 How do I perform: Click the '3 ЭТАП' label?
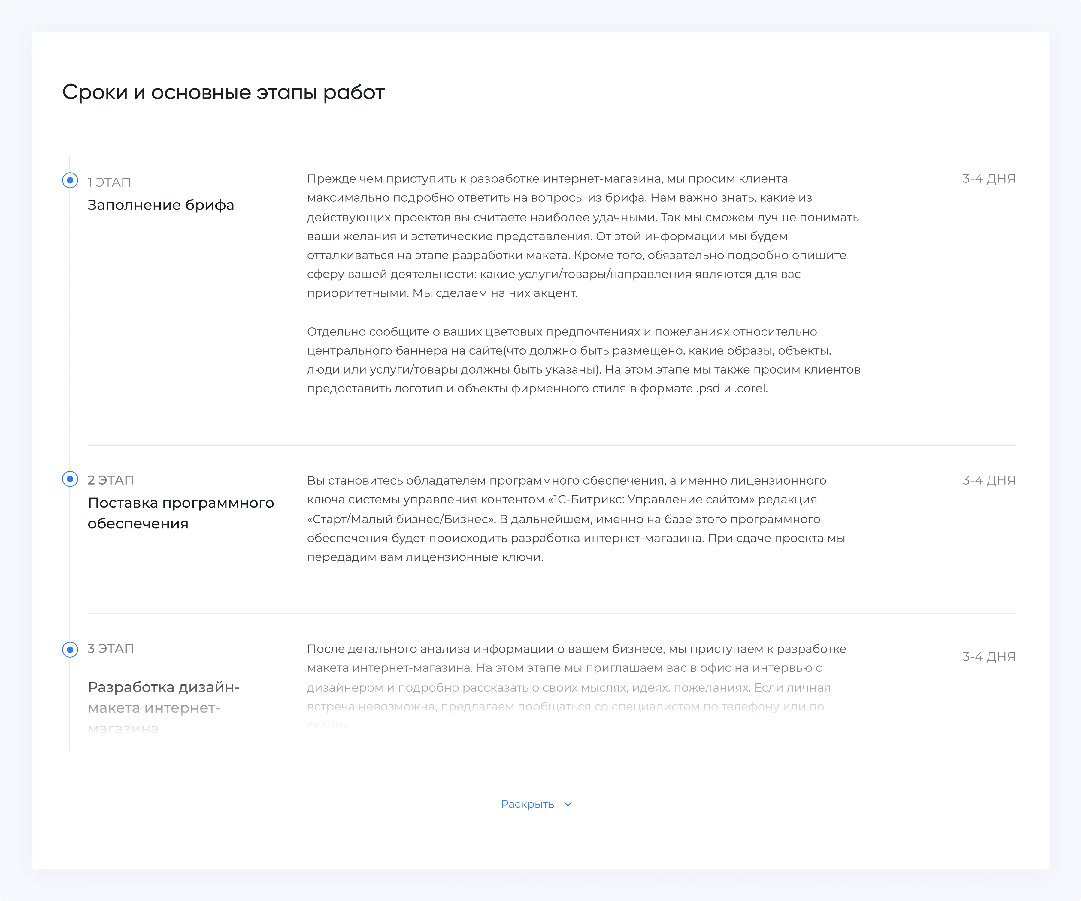[111, 648]
